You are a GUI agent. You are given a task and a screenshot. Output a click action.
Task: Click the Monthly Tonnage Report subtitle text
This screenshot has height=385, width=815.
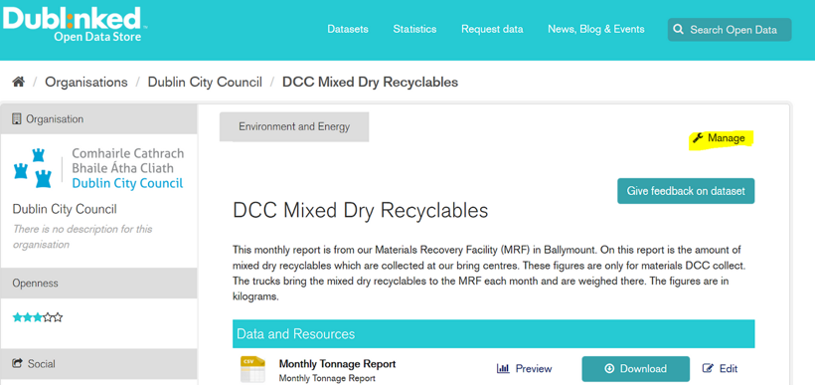tap(327, 378)
